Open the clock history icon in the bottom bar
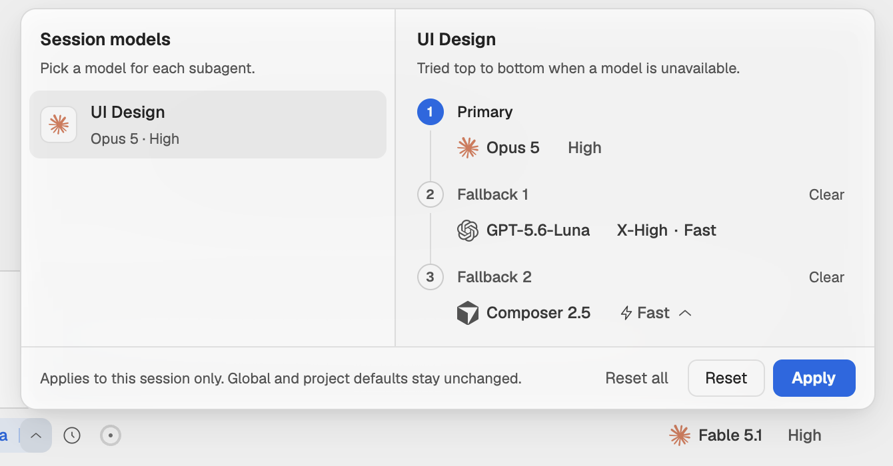The image size is (893, 466). click(72, 435)
